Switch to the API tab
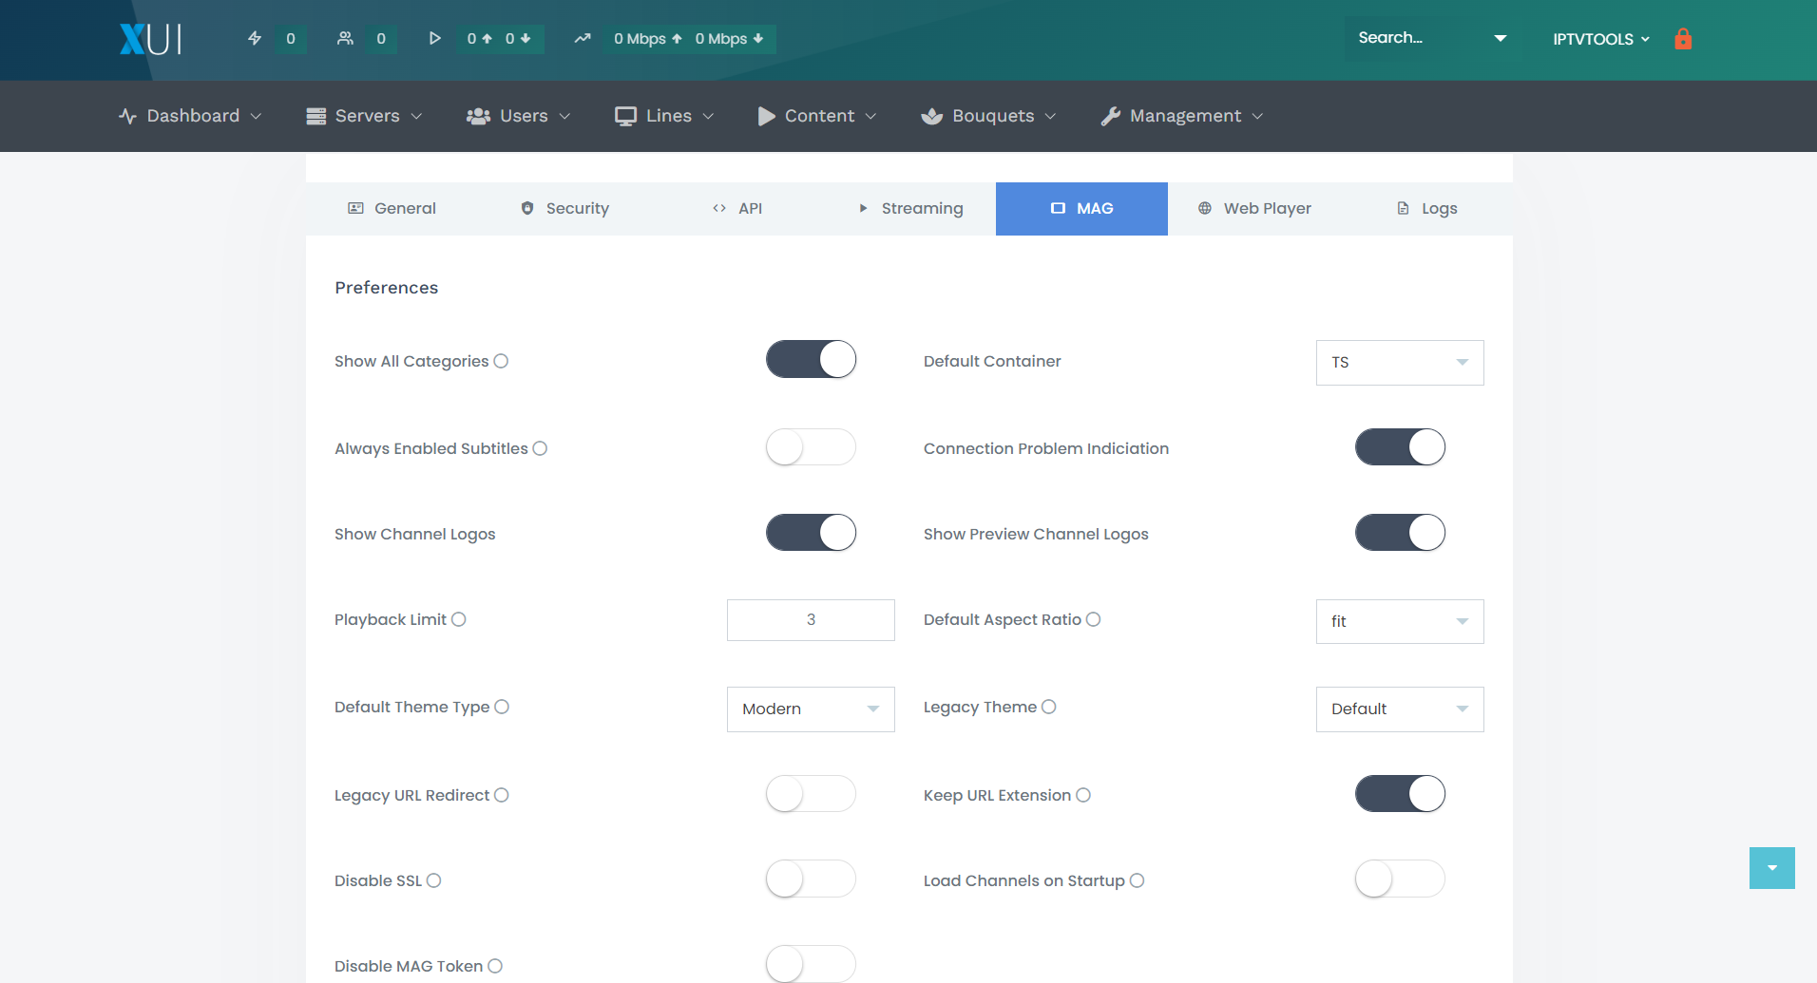The width and height of the screenshot is (1817, 983). pyautogui.click(x=737, y=209)
